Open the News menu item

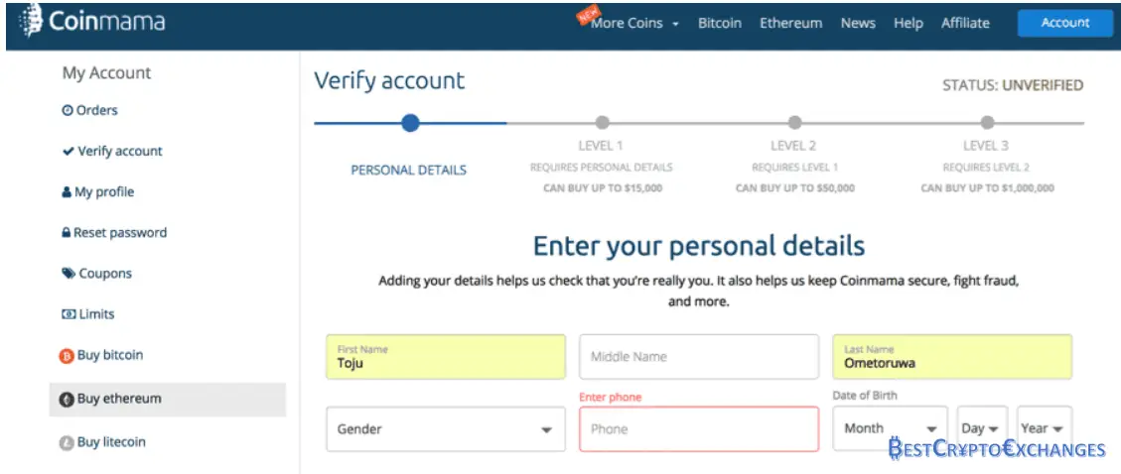(x=857, y=23)
